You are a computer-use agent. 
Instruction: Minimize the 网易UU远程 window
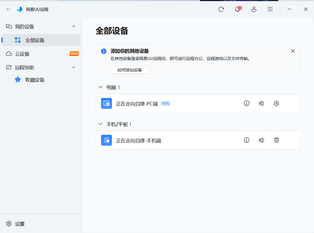coord(289,9)
